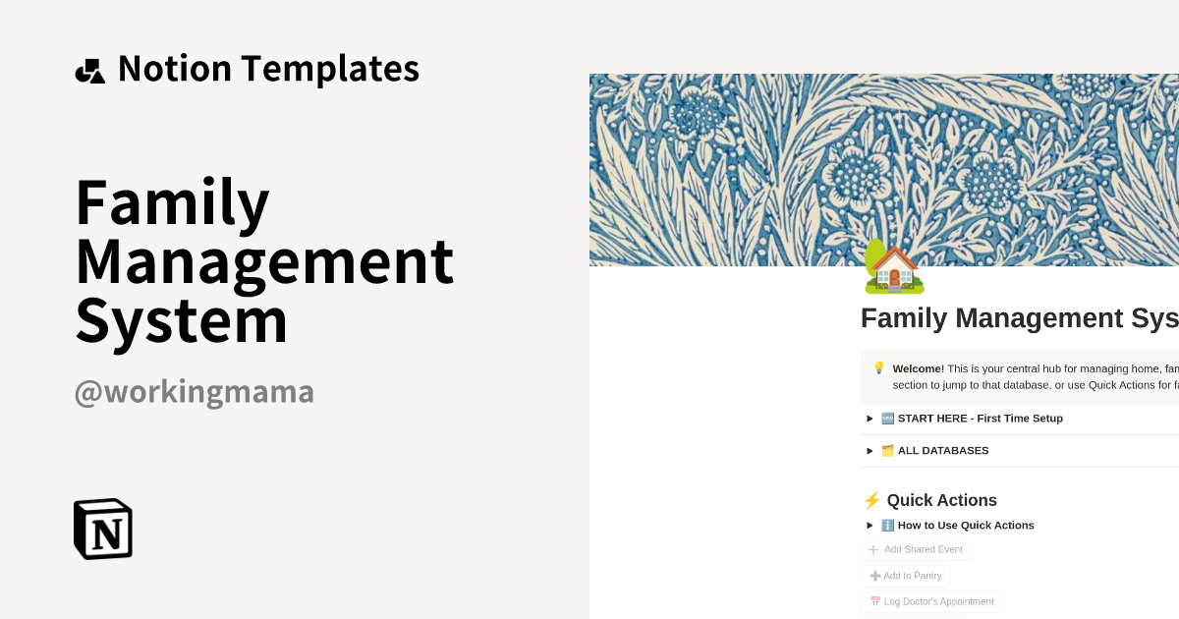
Task: Click the card index icon beside ALL DATABASES
Action: point(887,450)
